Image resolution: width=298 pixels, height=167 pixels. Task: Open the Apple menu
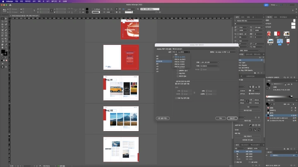pyautogui.click(x=3, y=1)
